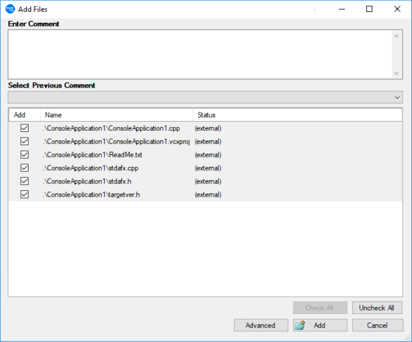This screenshot has width=412, height=342.
Task: Uncheck the targetver.h checkbox
Action: (25, 195)
